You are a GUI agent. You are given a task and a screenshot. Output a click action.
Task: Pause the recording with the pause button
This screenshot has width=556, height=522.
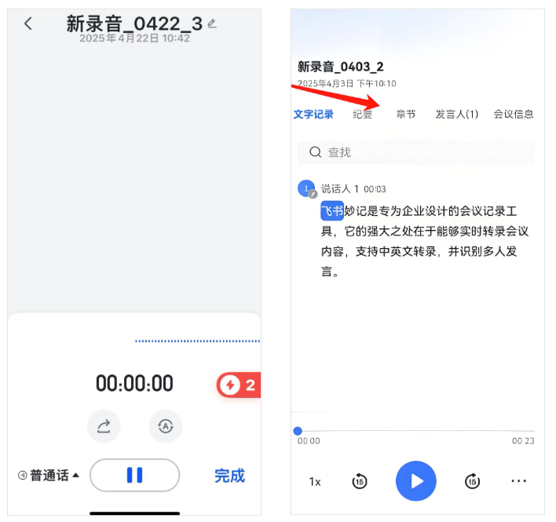pyautogui.click(x=134, y=475)
